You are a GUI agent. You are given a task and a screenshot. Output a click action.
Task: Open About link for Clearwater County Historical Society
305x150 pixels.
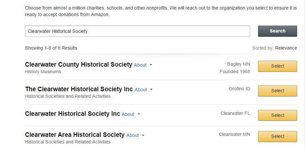coord(140,65)
